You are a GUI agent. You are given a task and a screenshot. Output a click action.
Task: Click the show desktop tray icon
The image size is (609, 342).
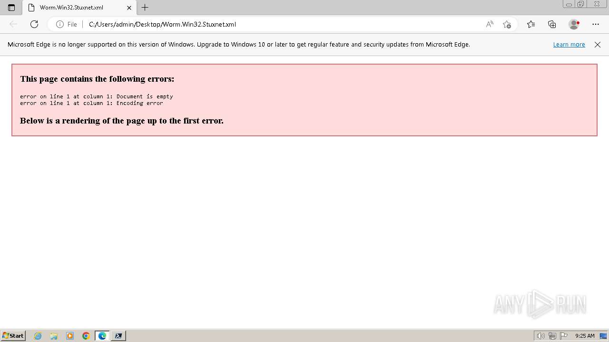[603, 336]
